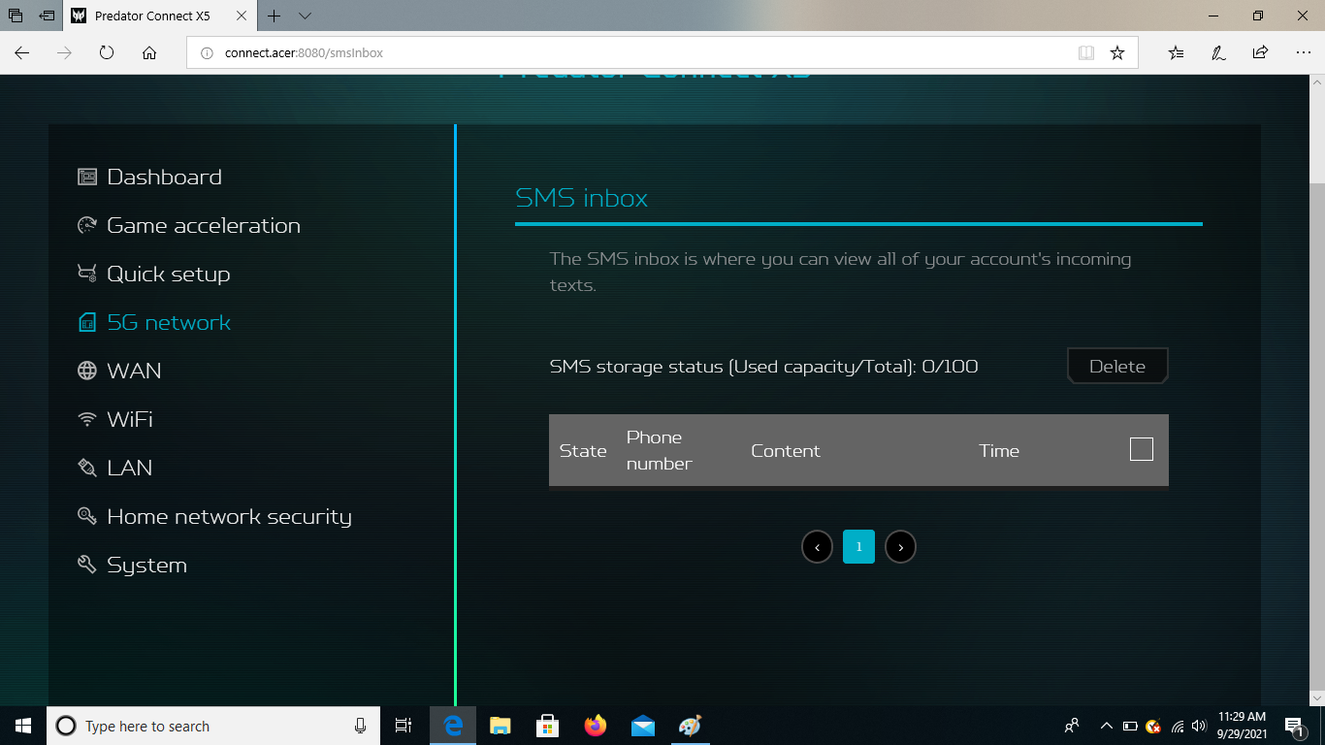Select page 1 of SMS inbox
1325x745 pixels.
(858, 547)
